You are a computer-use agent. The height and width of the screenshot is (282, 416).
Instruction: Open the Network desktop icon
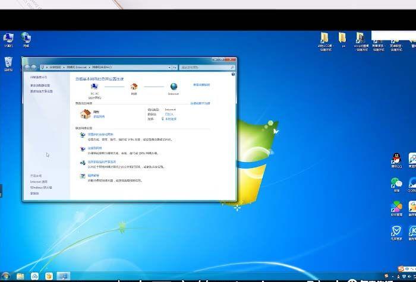point(26,39)
